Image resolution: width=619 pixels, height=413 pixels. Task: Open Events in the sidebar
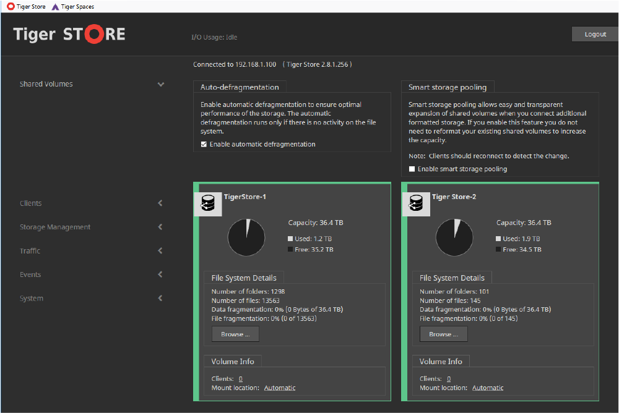[x=30, y=275]
